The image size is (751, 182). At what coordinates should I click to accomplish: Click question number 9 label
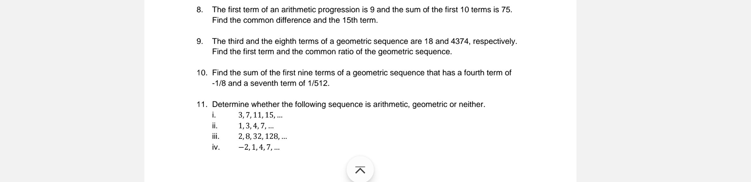(200, 41)
